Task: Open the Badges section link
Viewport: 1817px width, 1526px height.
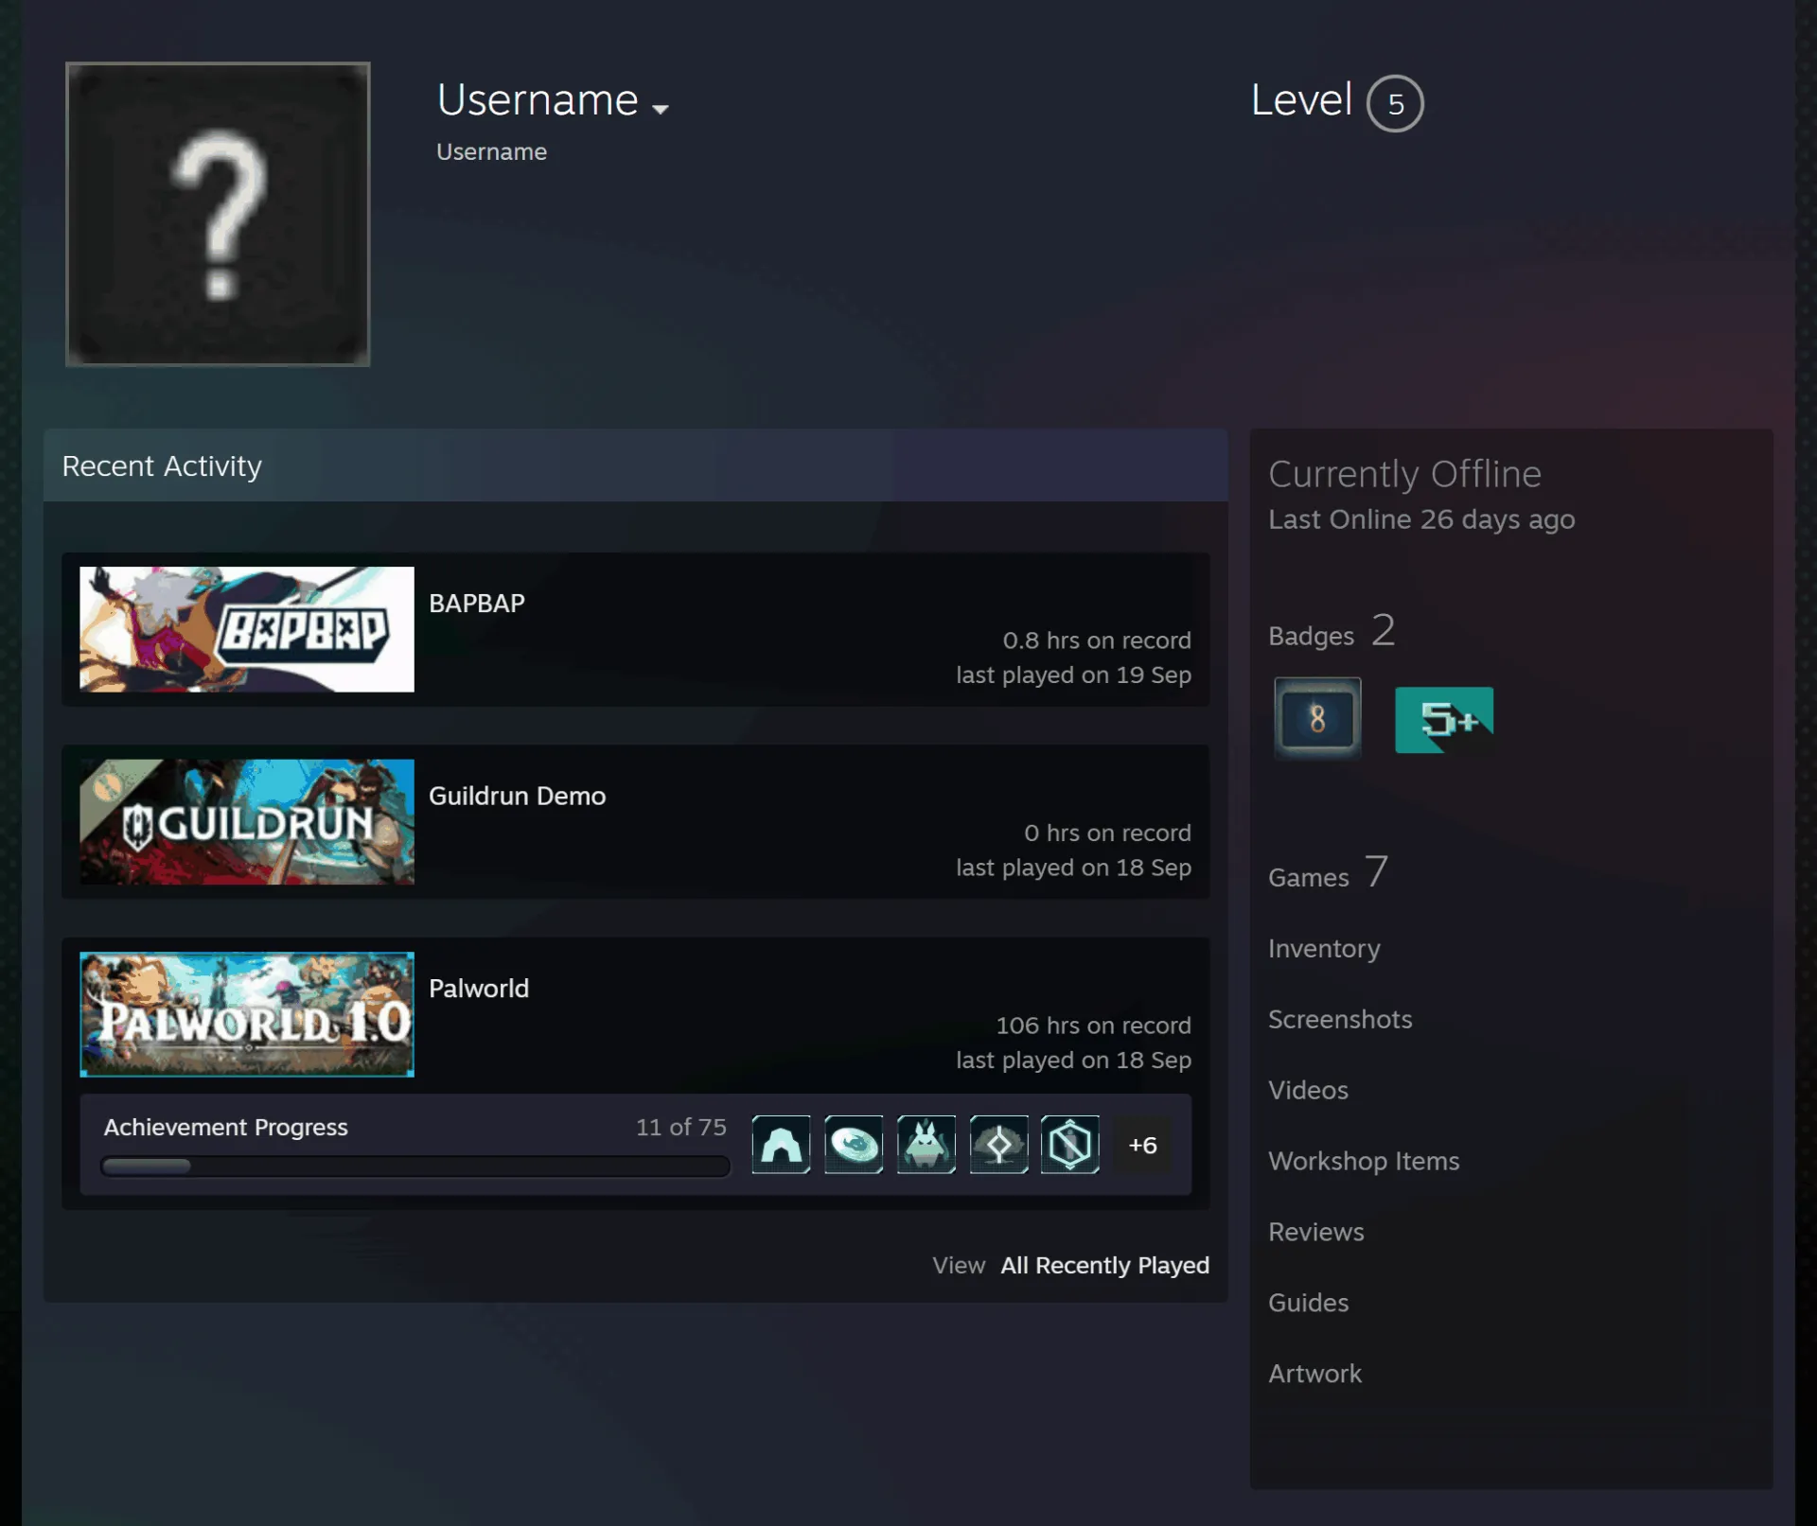Action: (x=1332, y=631)
